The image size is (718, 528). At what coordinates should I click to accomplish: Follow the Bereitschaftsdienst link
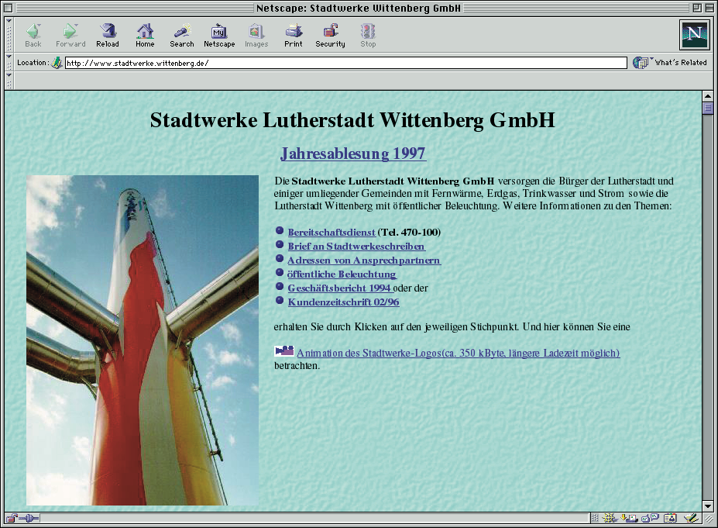(x=331, y=232)
